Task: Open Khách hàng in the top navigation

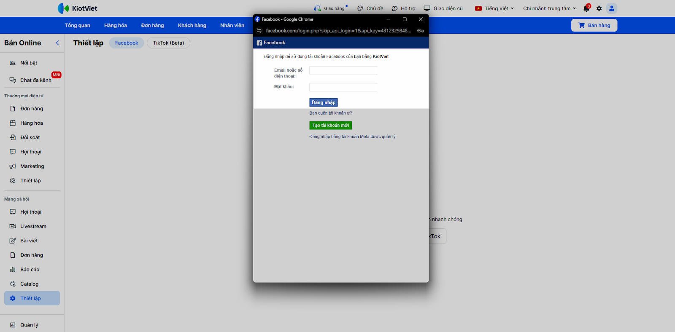Action: click(192, 25)
